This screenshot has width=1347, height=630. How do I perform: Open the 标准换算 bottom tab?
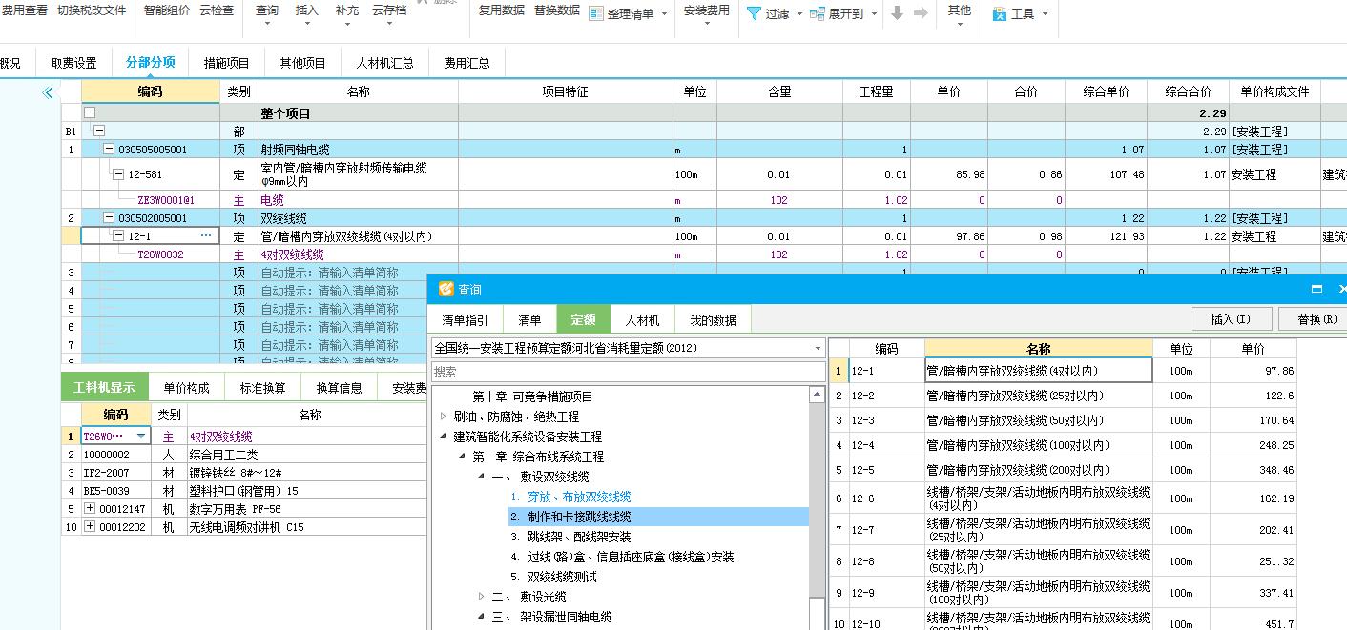[x=263, y=388]
